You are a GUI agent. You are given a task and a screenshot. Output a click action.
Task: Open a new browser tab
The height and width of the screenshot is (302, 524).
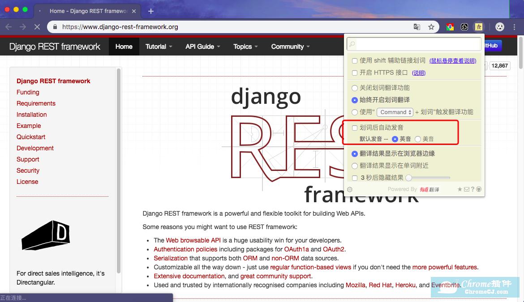(151, 11)
